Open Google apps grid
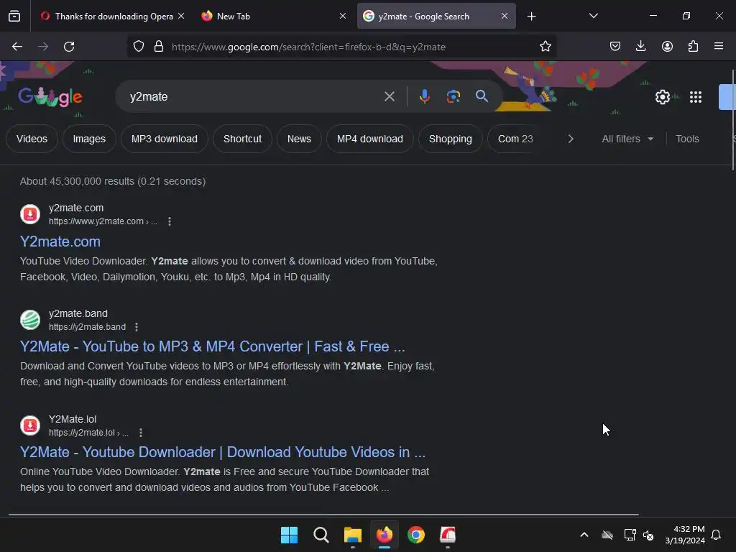This screenshot has width=736, height=552. [696, 97]
